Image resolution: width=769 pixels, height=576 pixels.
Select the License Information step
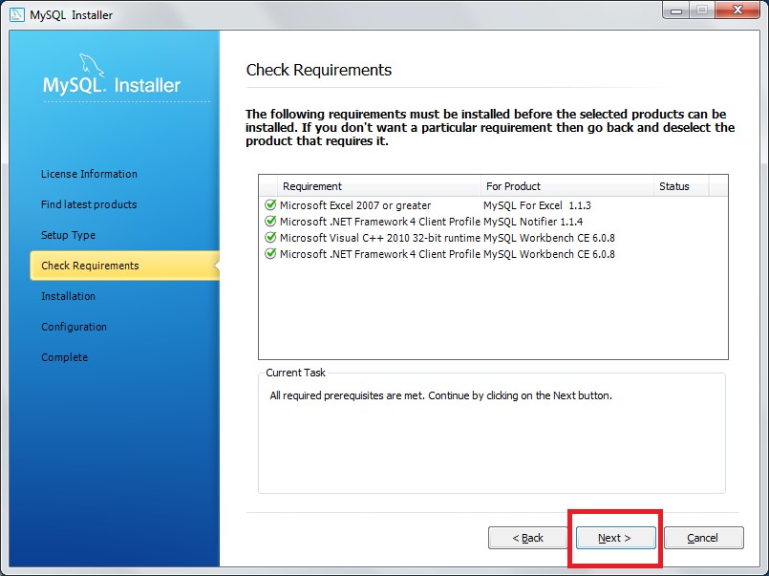point(89,174)
